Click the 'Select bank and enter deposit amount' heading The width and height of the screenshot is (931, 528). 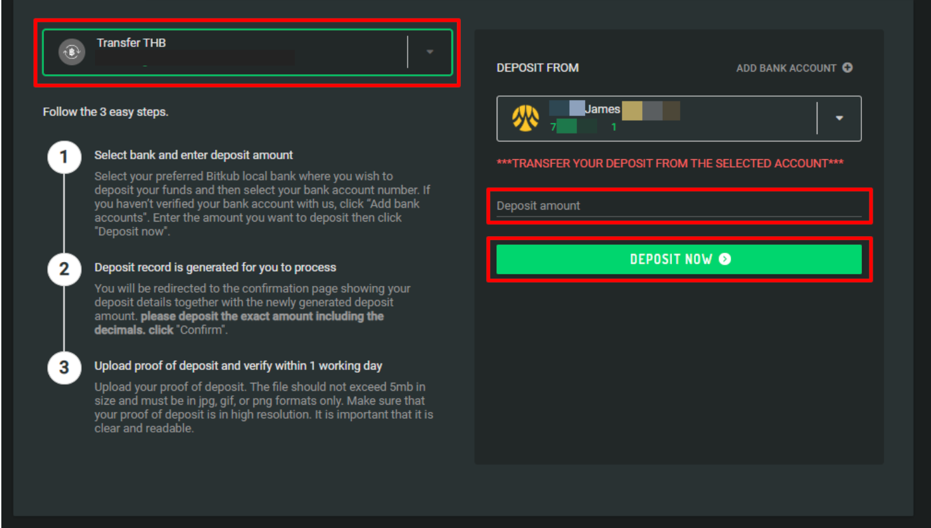pyautogui.click(x=193, y=155)
